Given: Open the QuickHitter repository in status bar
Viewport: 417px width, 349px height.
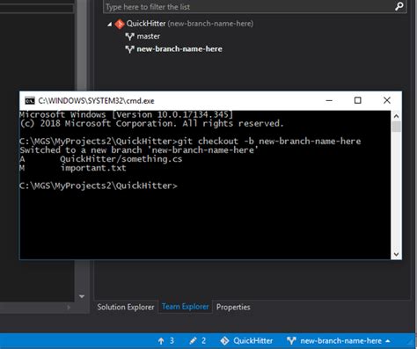Looking at the screenshot, I should coord(246,341).
